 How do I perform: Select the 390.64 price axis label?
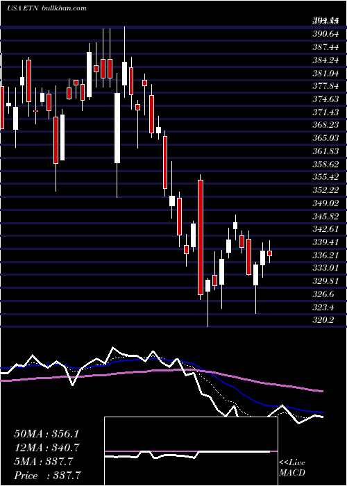point(325,34)
